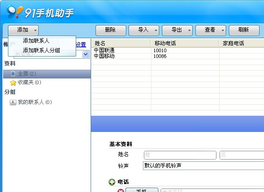
Task: Click the star icon next to 收藏夹
Action: [13, 83]
